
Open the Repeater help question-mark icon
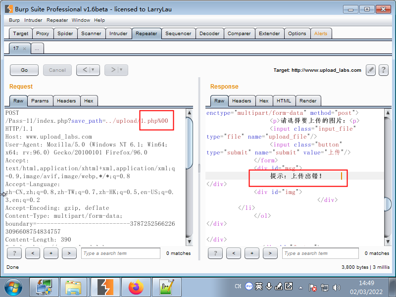(383, 70)
